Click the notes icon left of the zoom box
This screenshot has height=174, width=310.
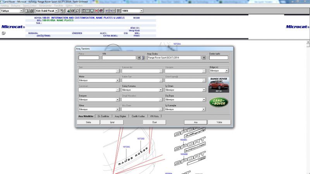click(x=119, y=11)
